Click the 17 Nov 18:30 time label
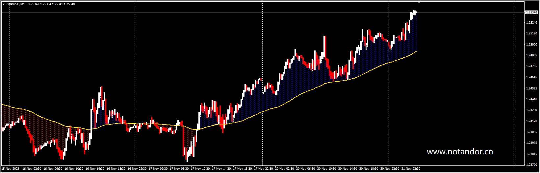 [243, 169]
